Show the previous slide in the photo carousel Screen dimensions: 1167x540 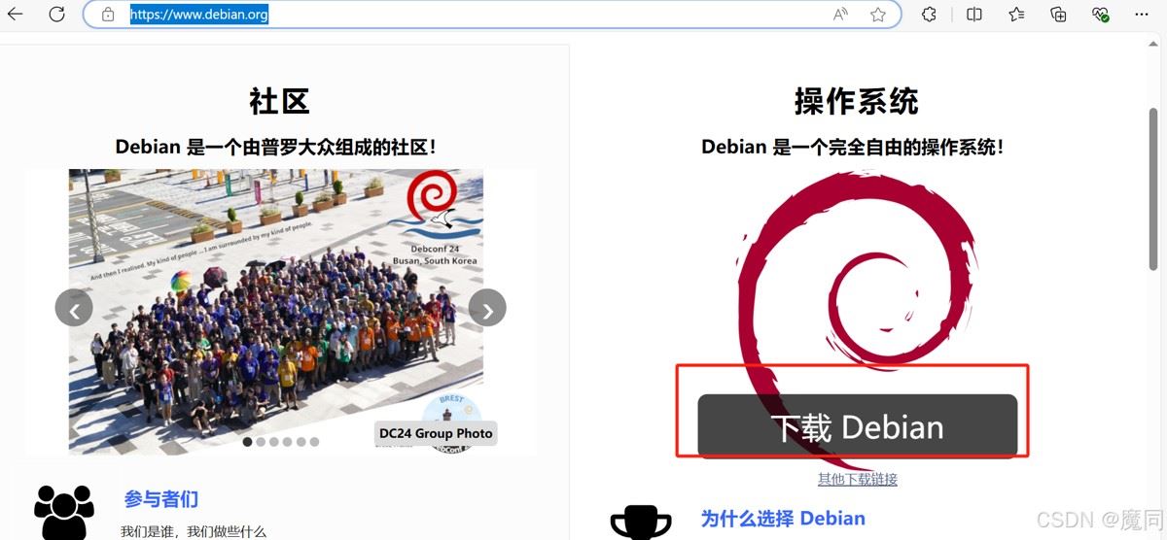click(74, 308)
